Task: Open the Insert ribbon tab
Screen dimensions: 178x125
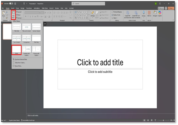Action: 12,8
